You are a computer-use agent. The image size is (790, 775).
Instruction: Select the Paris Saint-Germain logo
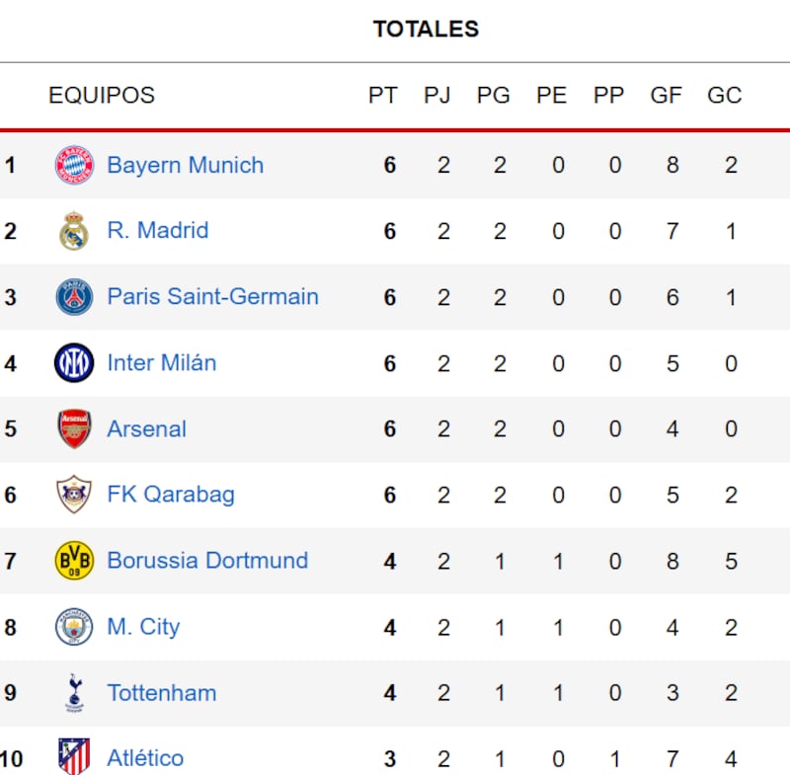pos(74,297)
